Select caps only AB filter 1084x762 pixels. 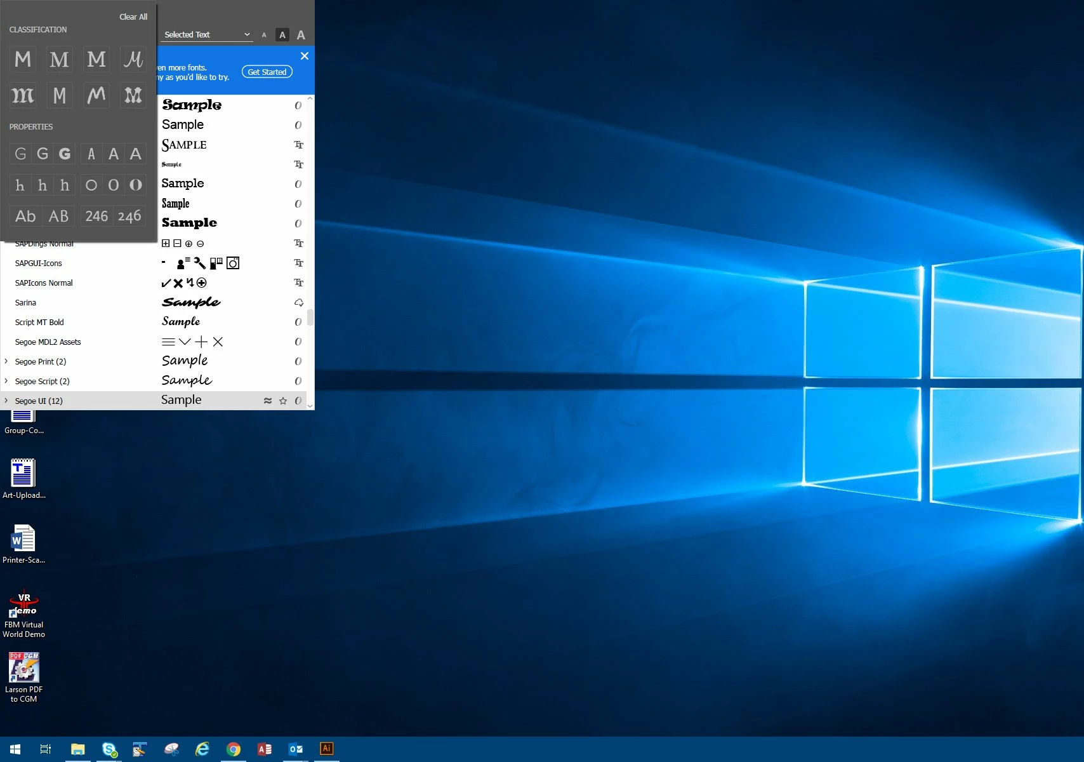59,216
